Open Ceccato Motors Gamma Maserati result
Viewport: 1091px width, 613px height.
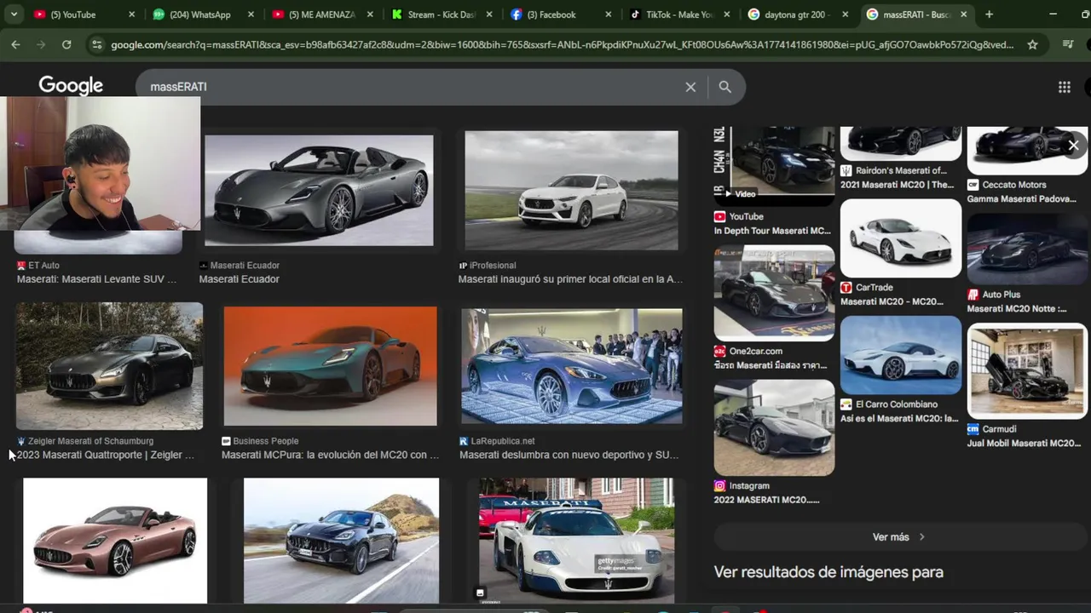(1026, 192)
